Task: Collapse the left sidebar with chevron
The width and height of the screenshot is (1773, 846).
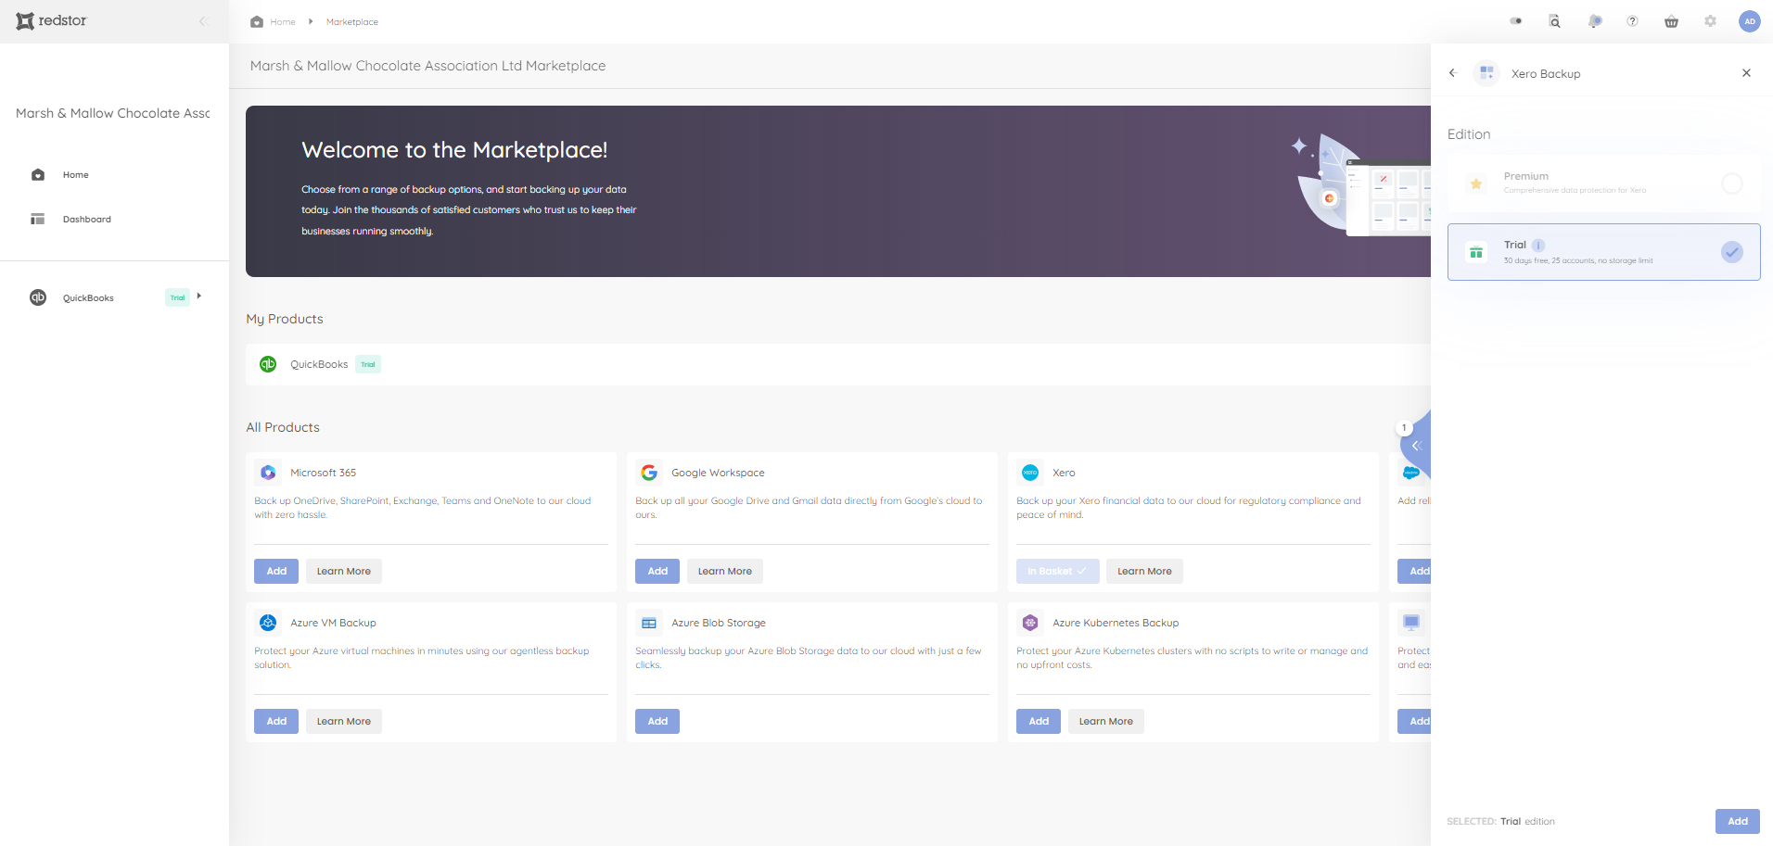Action: click(x=202, y=21)
